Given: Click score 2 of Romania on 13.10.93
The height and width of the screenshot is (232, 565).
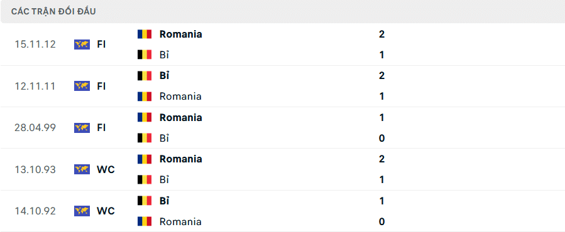Looking at the screenshot, I should click(x=382, y=159).
